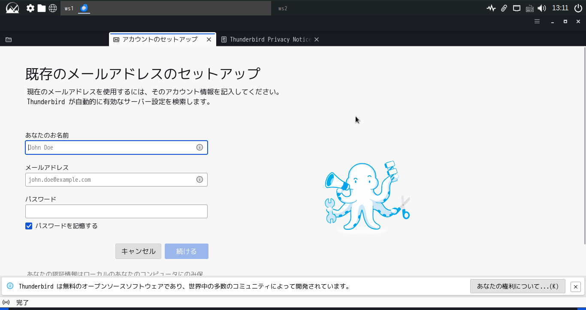Click the info icon in notification bar
The image size is (586, 310).
(x=10, y=286)
